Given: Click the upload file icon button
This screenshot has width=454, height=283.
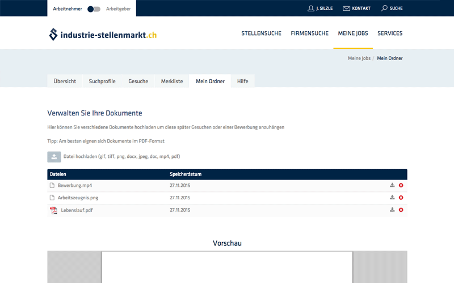Looking at the screenshot, I should pyautogui.click(x=54, y=157).
